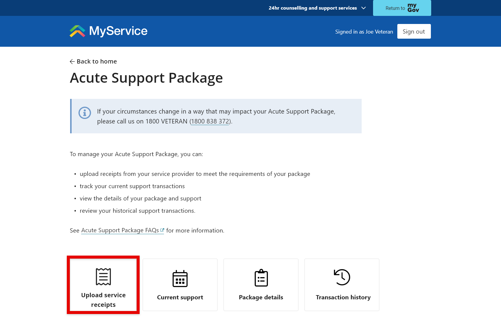The image size is (501, 329).
Task: Click the back arrow icon
Action: click(72, 61)
